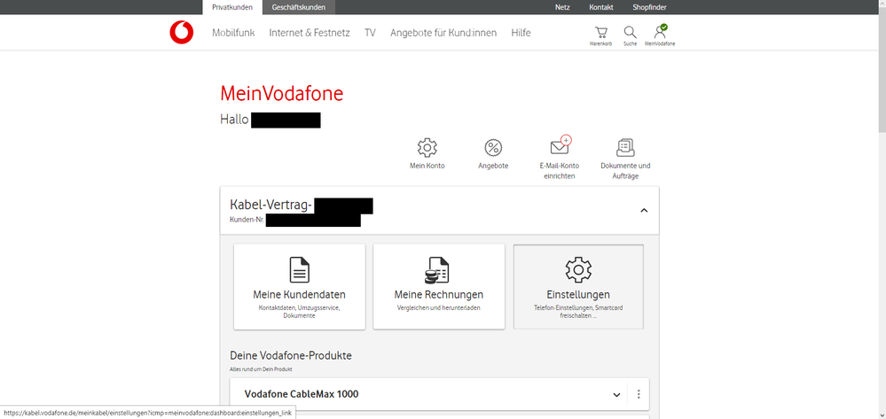The height and width of the screenshot is (419, 886).
Task: Switch to Privatkunden tab
Action: point(232,7)
